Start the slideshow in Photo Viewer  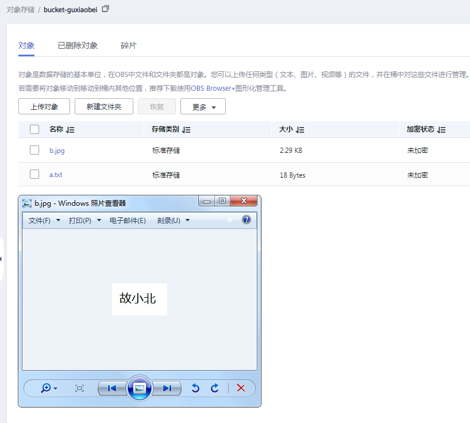coord(139,388)
